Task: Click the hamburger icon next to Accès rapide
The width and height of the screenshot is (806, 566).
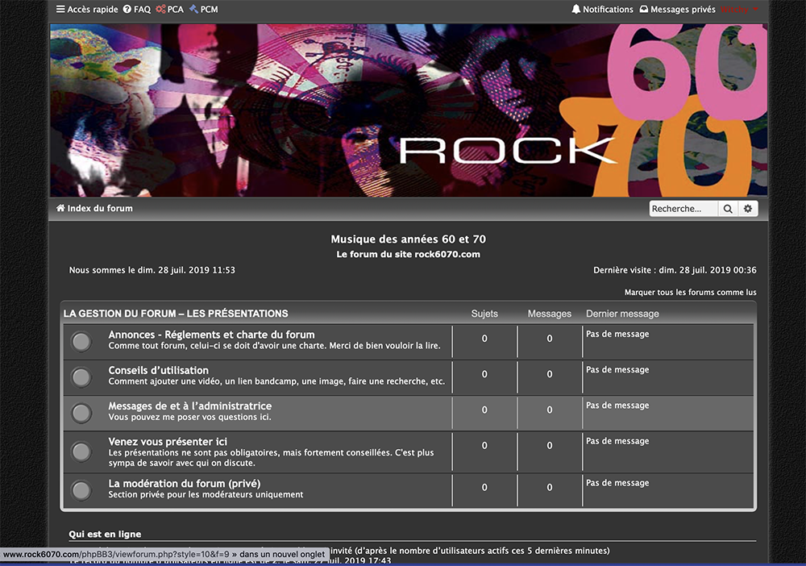Action: click(x=60, y=9)
